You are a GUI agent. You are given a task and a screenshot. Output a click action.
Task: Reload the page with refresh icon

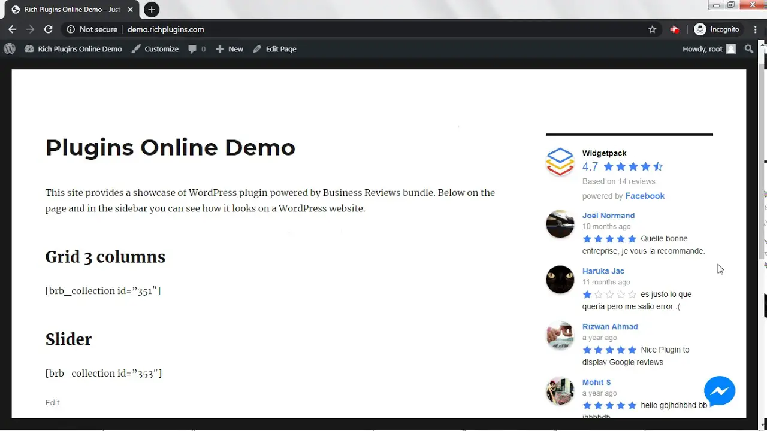click(49, 29)
